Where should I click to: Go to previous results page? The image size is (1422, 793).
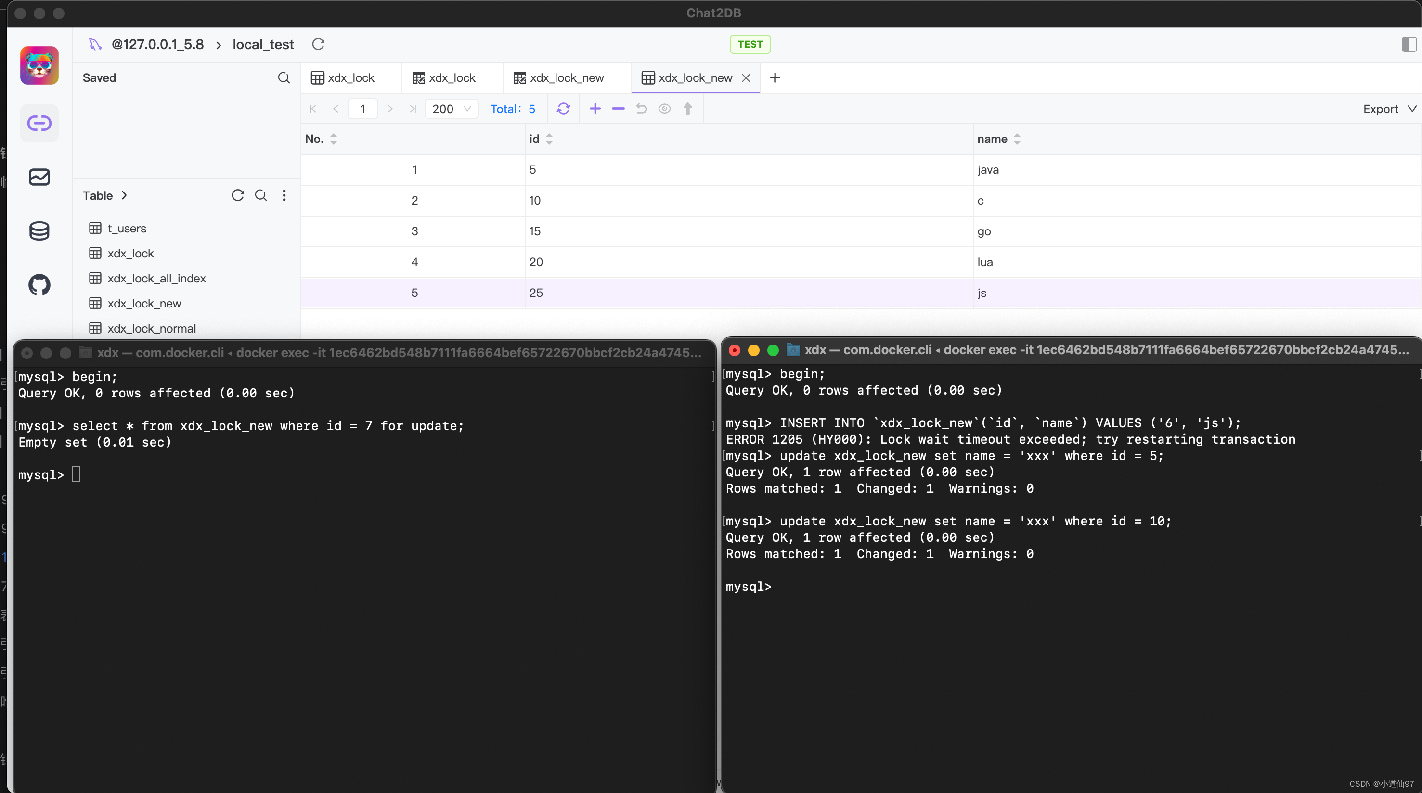[336, 109]
